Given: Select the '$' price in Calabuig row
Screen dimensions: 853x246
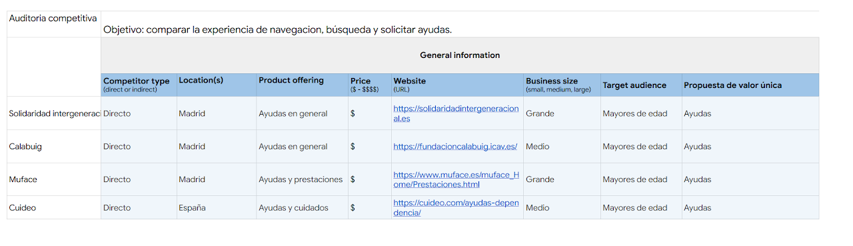Looking at the screenshot, I should (x=370, y=147).
